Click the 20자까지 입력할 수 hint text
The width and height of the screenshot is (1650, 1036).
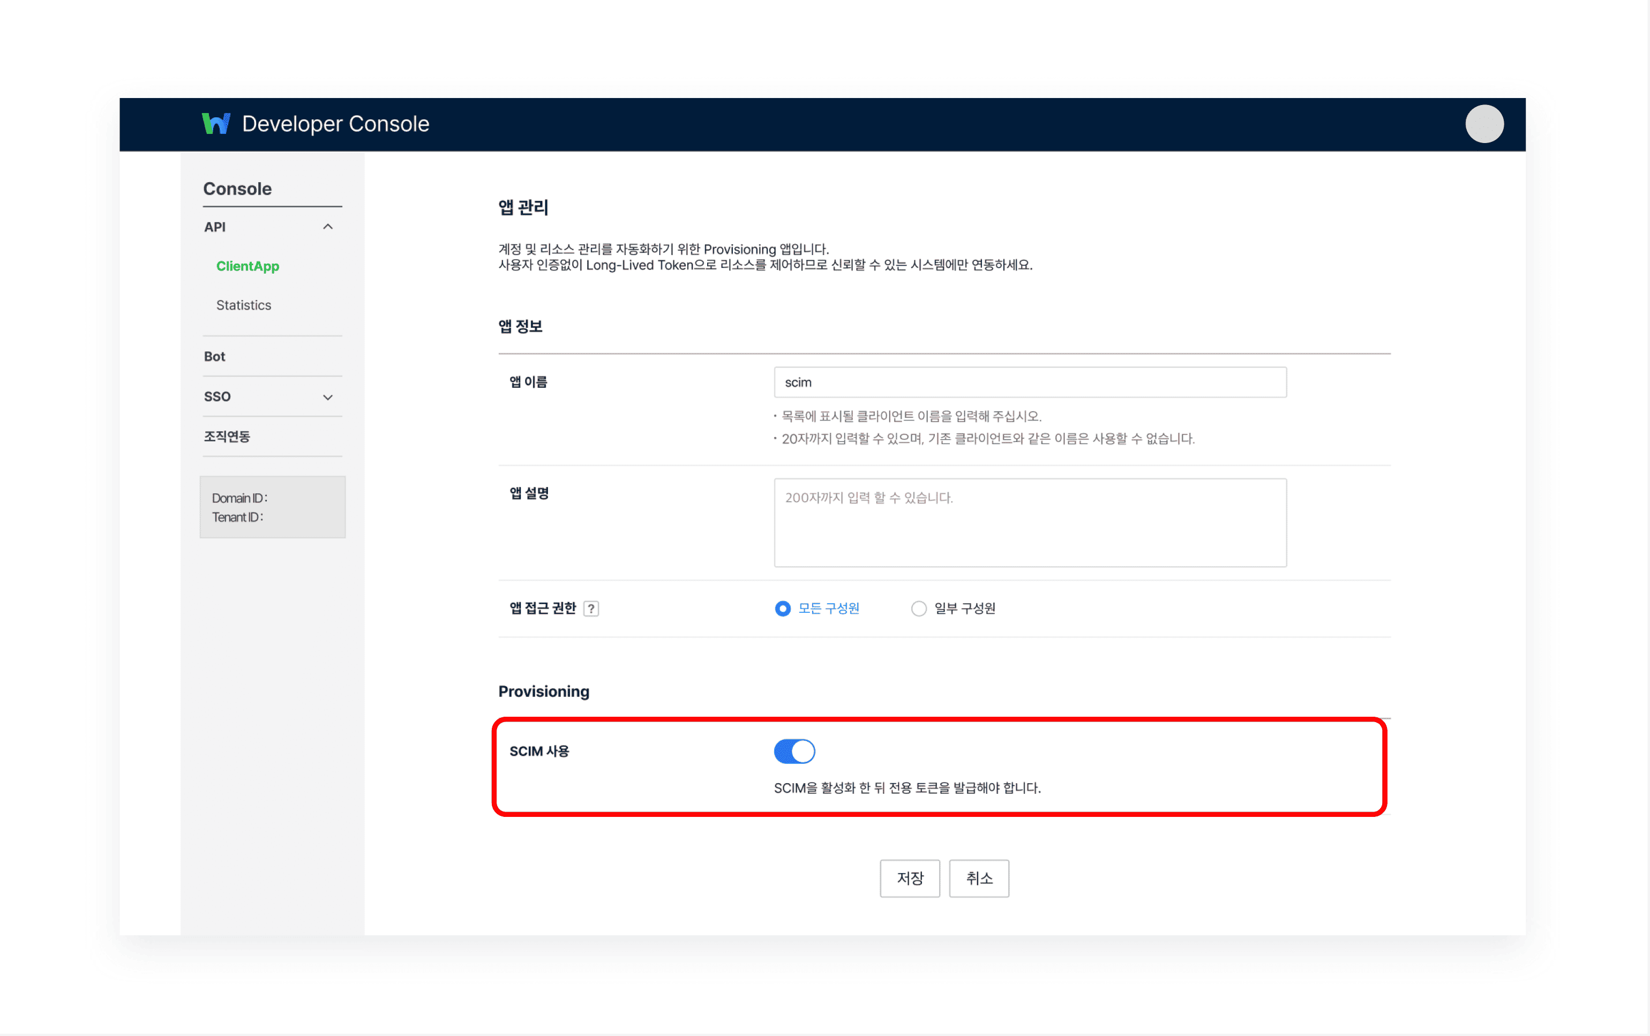point(988,439)
